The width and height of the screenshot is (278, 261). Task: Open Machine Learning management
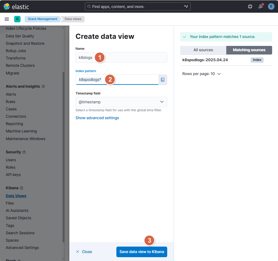(21, 131)
